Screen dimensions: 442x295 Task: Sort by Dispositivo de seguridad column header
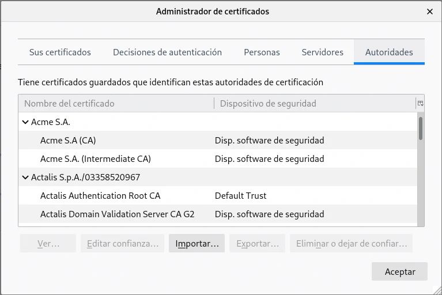[x=268, y=104]
